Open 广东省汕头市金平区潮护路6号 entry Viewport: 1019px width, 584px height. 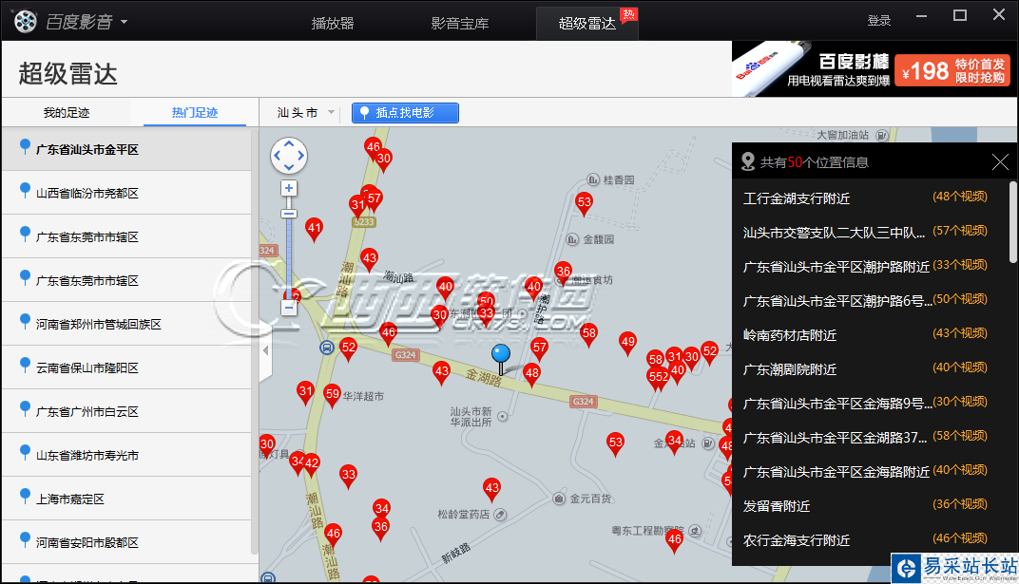tap(870, 300)
